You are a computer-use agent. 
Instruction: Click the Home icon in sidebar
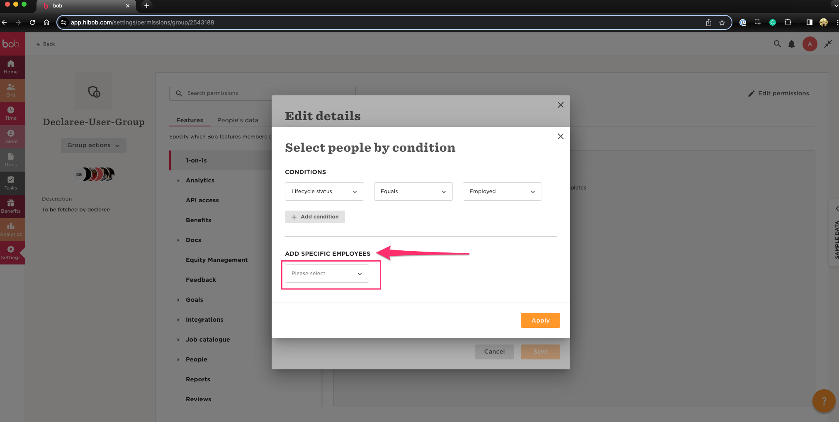pyautogui.click(x=11, y=66)
